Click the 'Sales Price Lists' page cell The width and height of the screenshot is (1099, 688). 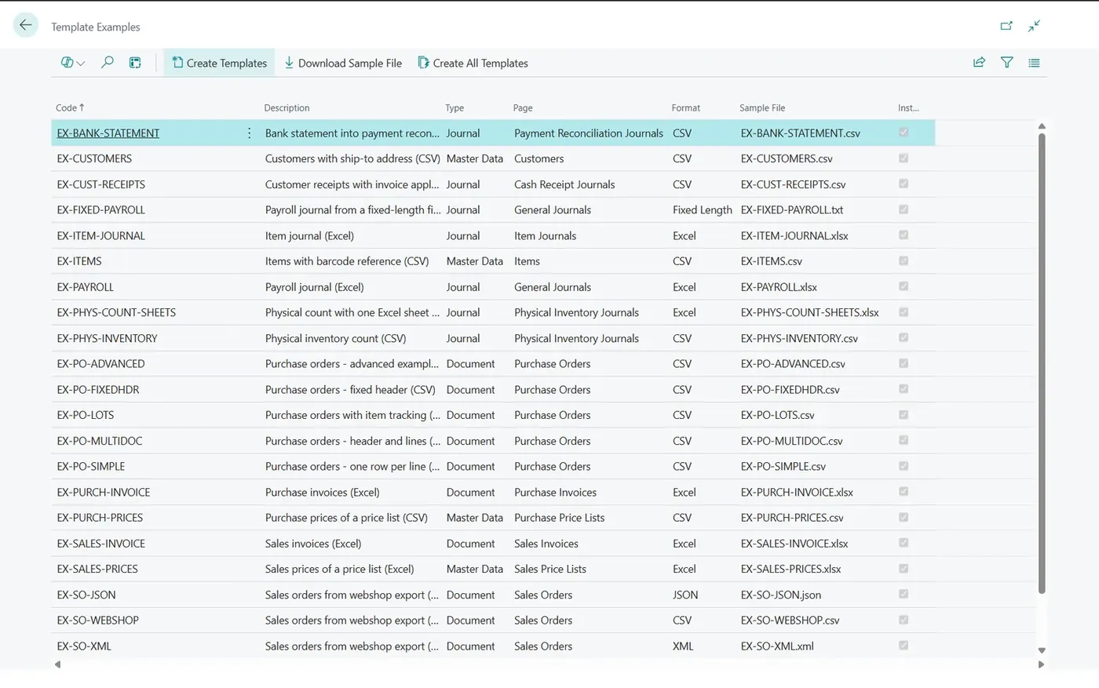coord(549,569)
